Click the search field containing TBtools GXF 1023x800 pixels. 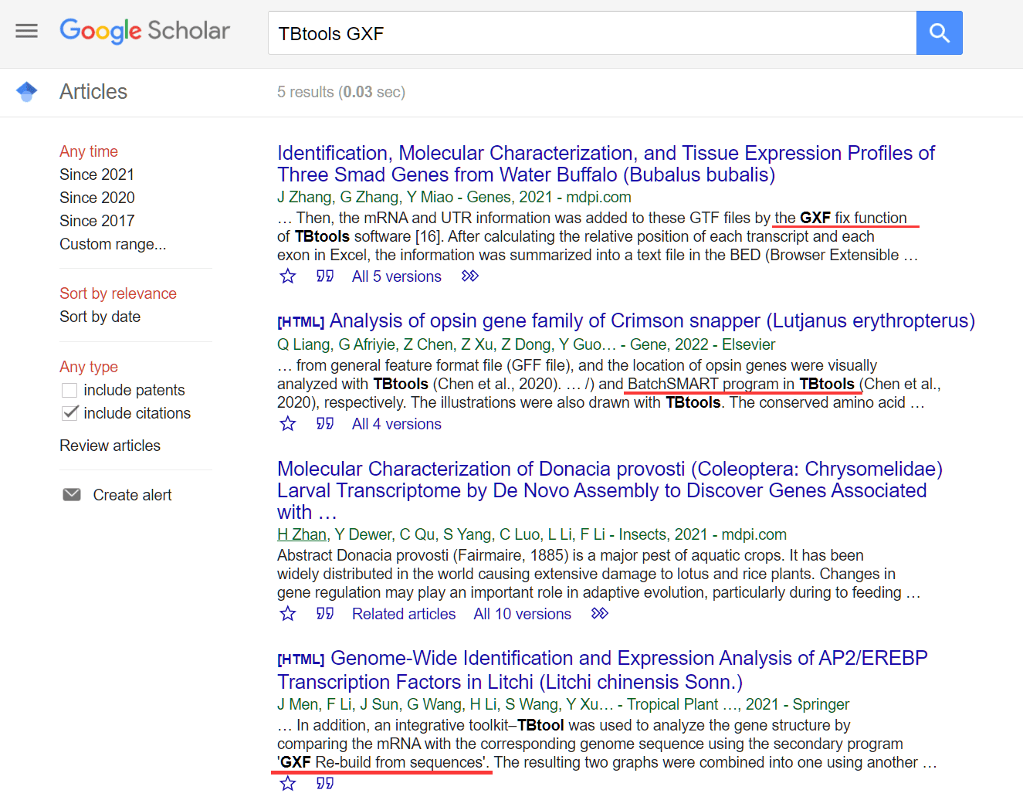(x=592, y=32)
